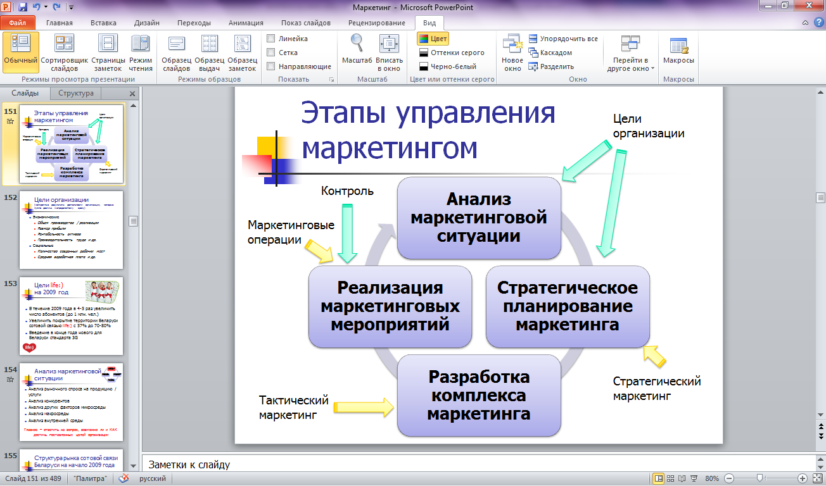Open Перейти в другое окно dropdown
826x486 pixels.
point(631,53)
